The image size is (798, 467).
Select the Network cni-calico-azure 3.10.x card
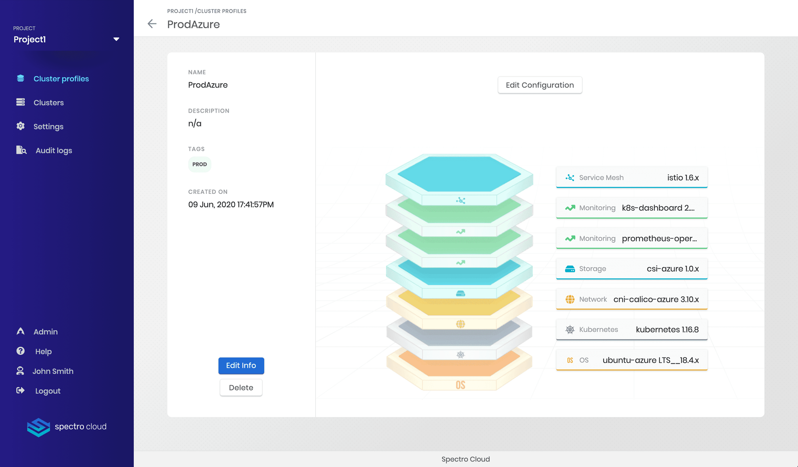tap(632, 299)
